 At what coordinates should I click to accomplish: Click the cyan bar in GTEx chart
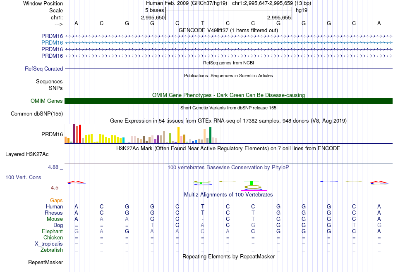pos(124,140)
